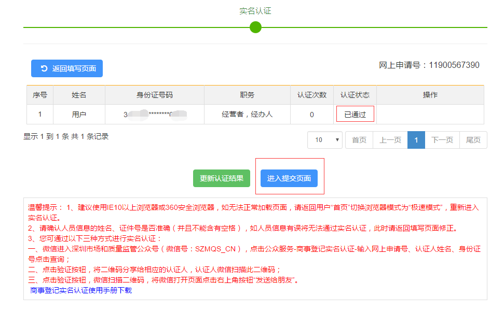Click the 职务 column header
The height and width of the screenshot is (311, 504).
click(x=247, y=95)
